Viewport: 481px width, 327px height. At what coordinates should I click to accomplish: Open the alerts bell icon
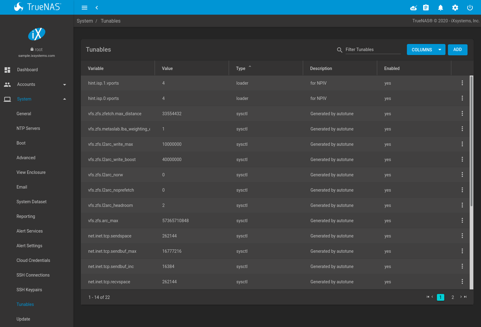(441, 8)
